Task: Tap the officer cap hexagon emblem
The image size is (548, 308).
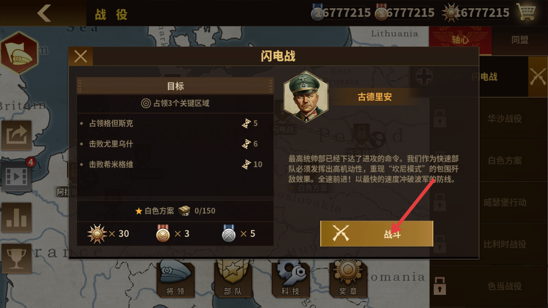Action: point(19,53)
